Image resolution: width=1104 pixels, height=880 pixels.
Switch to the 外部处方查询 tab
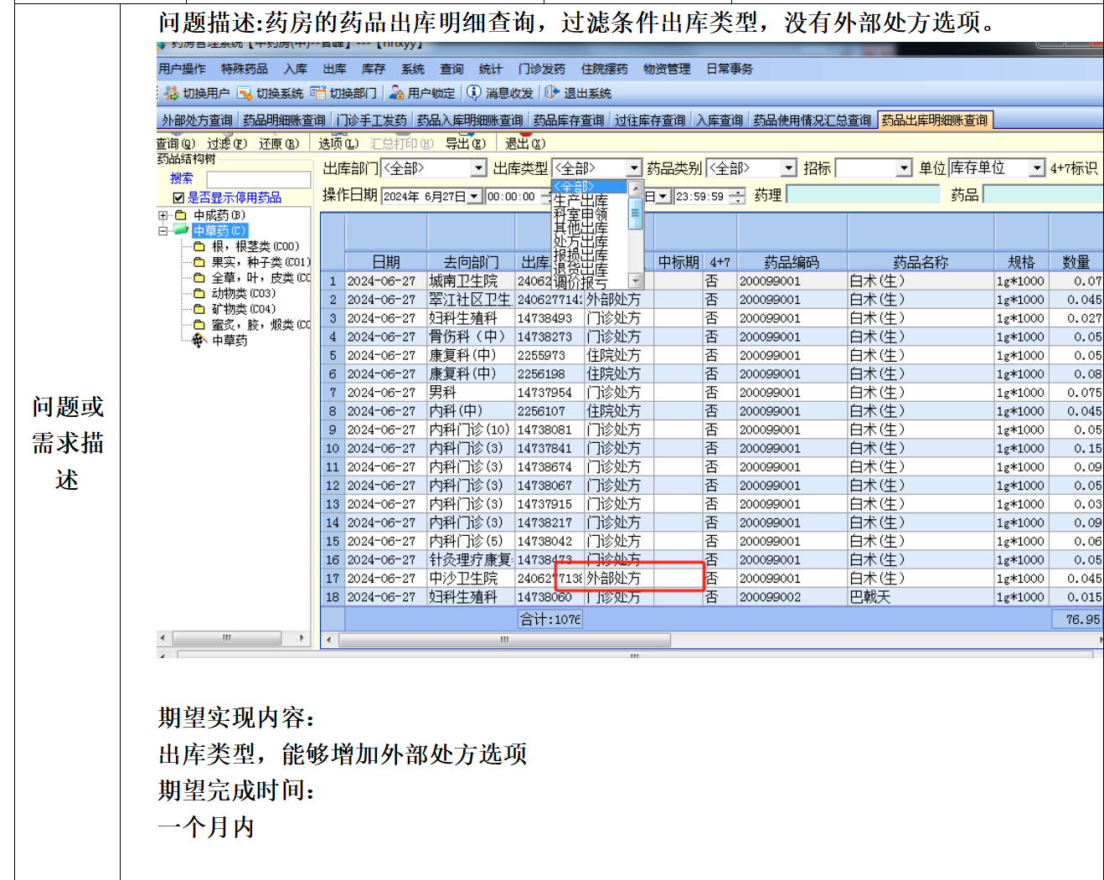tap(197, 121)
